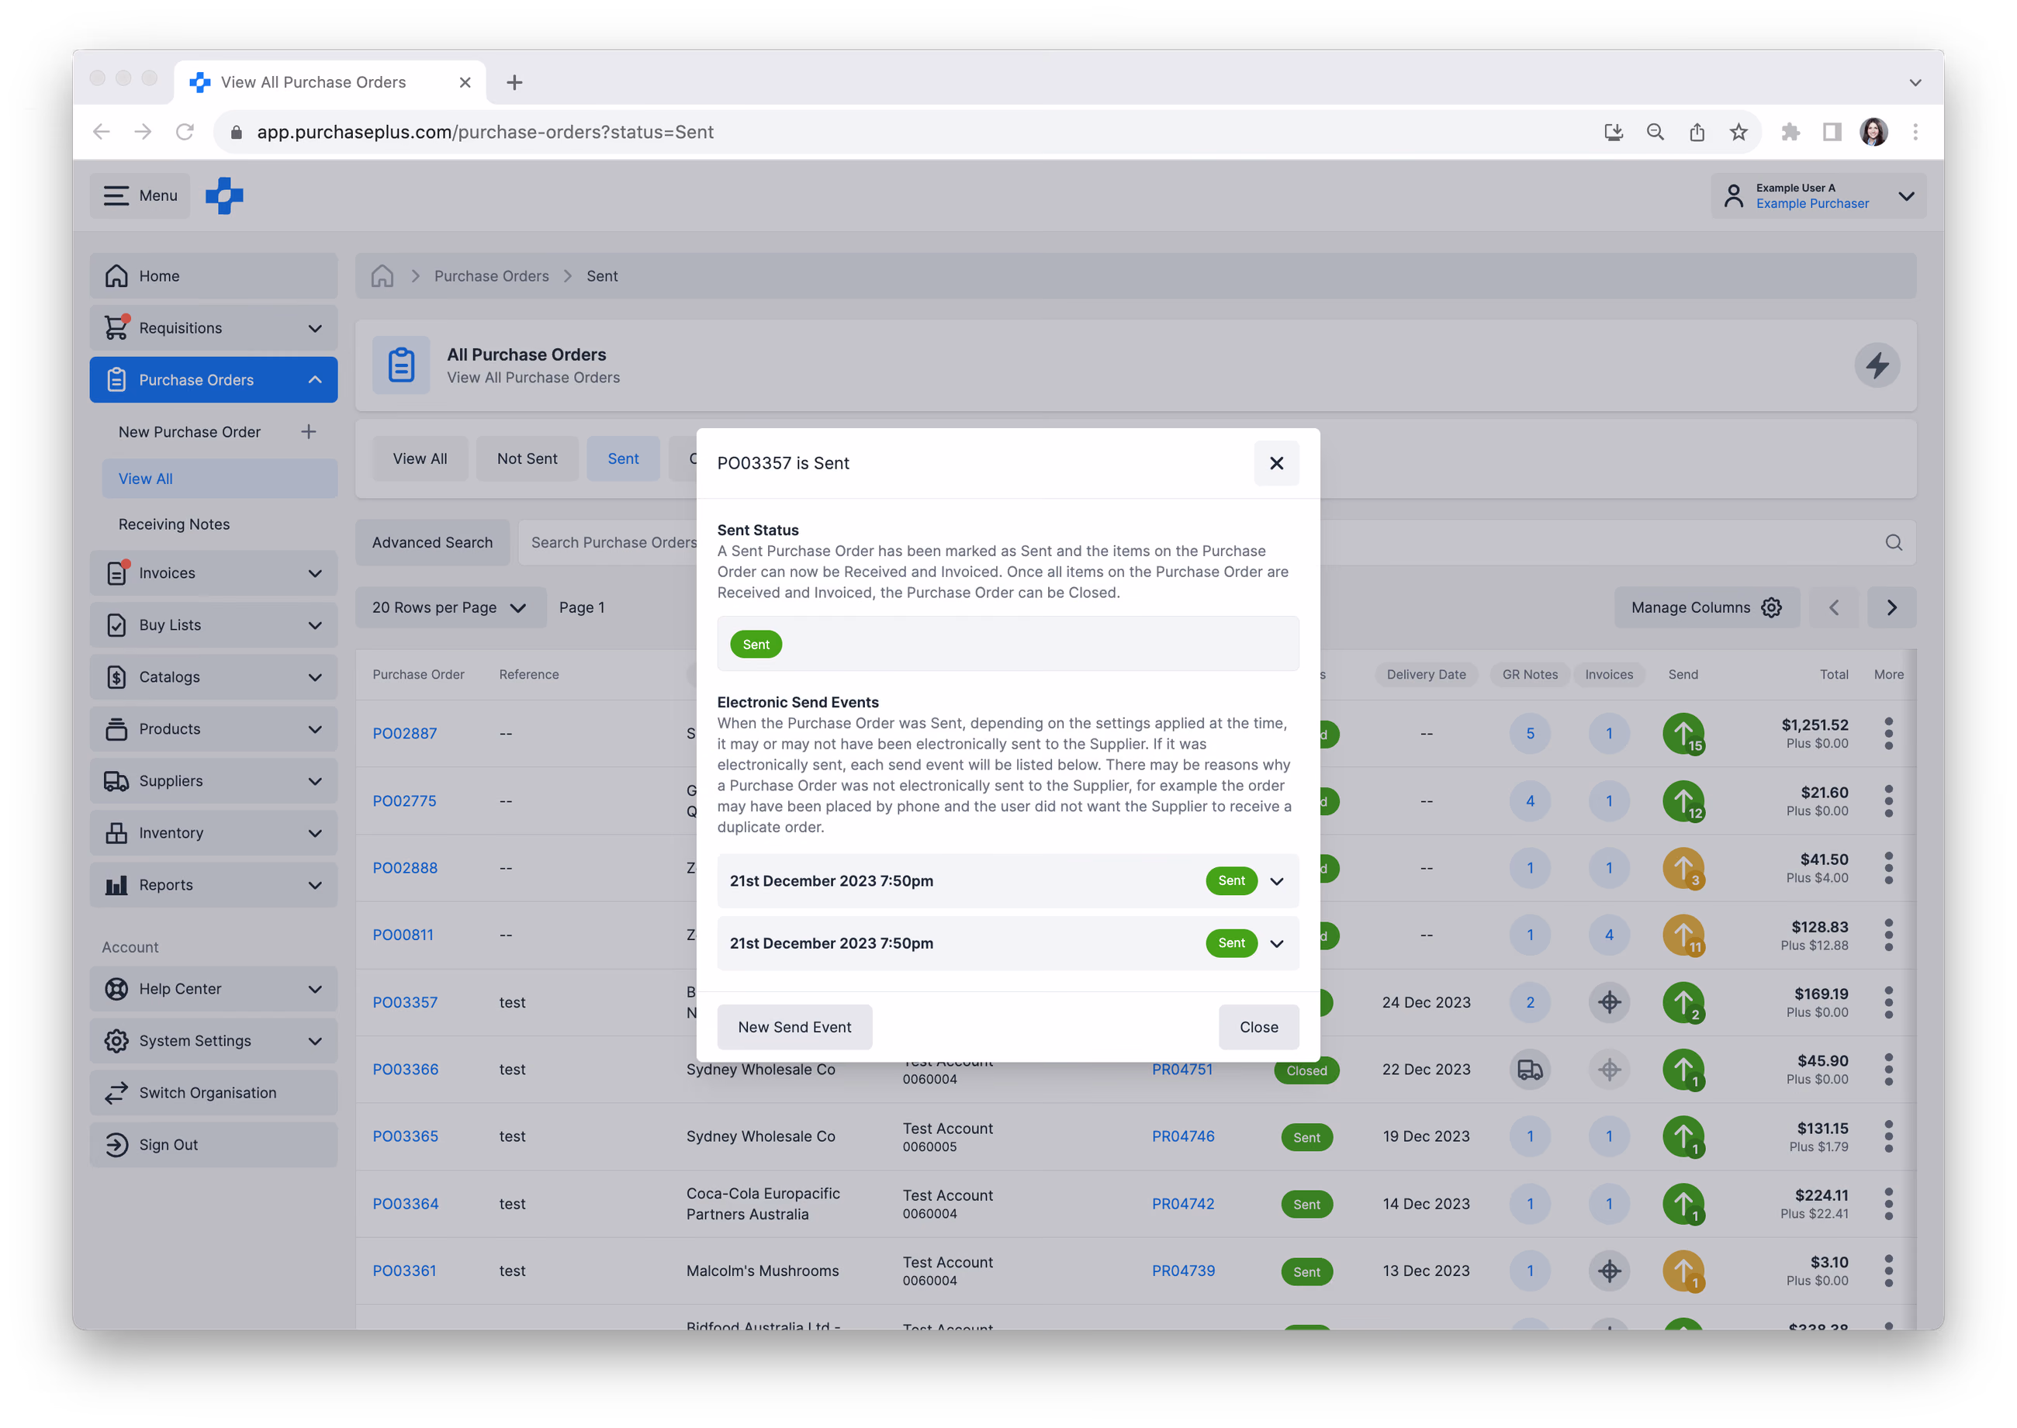
Task: Click the Inventory boxes icon
Action: [x=116, y=833]
